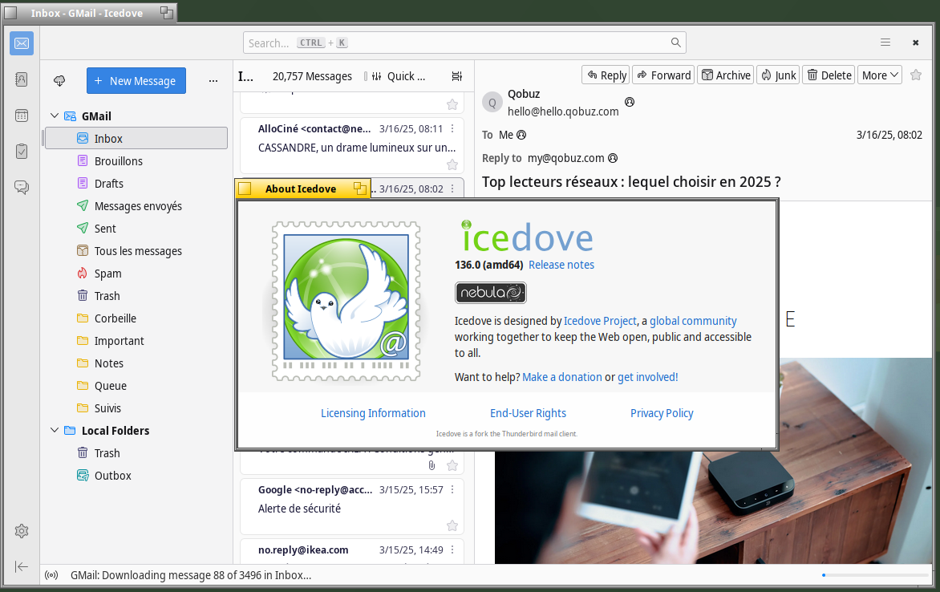Open the Mail space in sidebar
Viewport: 940px width, 592px height.
click(x=22, y=43)
